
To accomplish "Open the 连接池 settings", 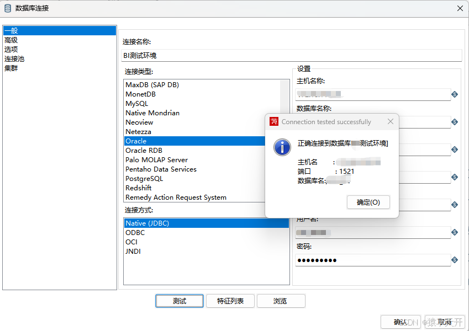I will coord(60,59).
